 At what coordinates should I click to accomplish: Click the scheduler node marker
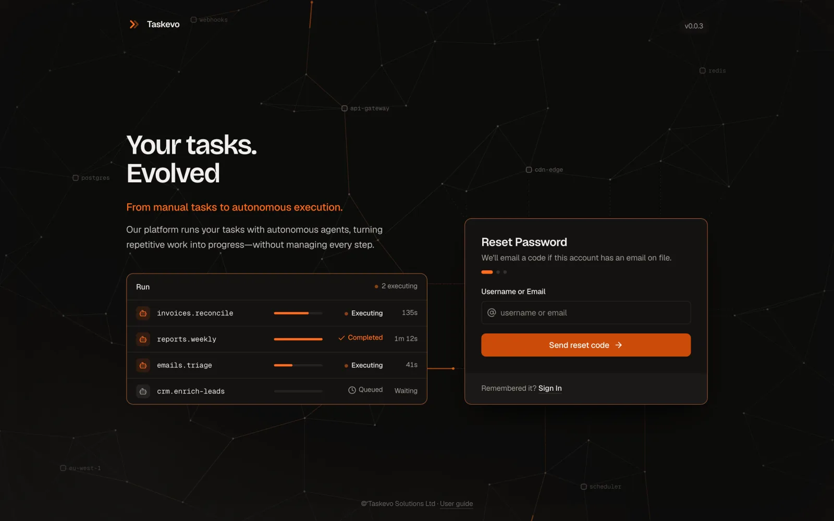(584, 487)
